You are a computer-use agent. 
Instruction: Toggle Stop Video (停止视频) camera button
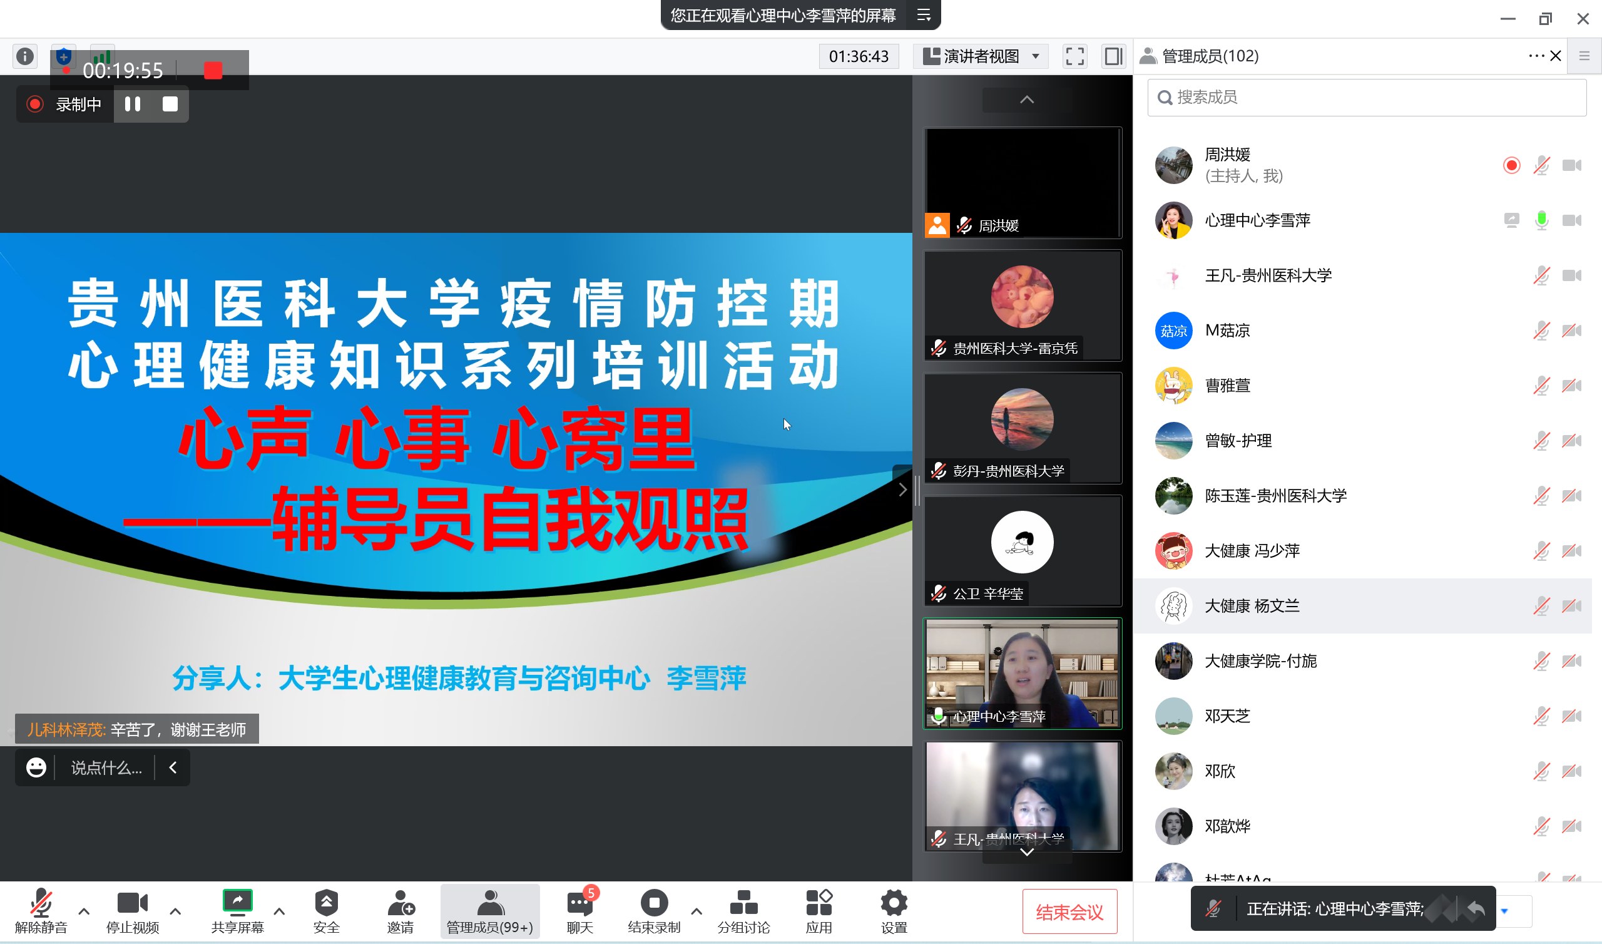tap(132, 903)
